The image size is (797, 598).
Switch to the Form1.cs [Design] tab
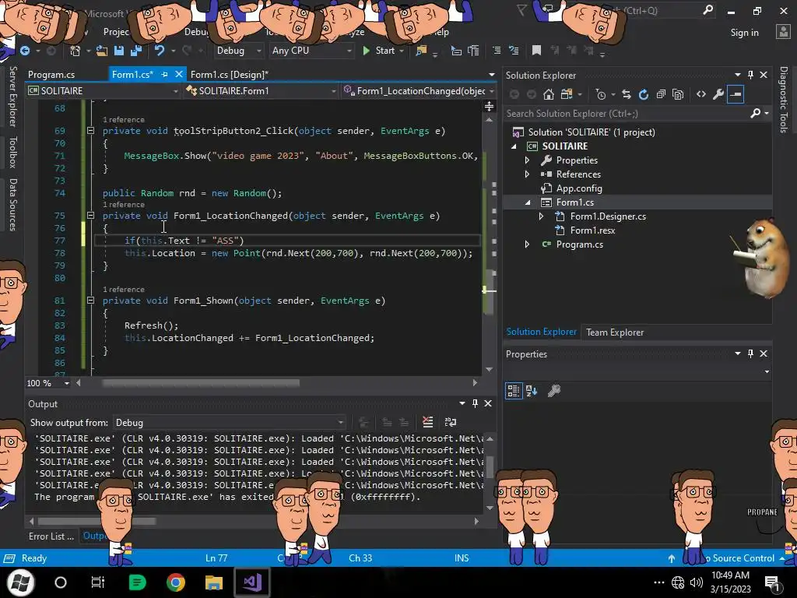[230, 74]
